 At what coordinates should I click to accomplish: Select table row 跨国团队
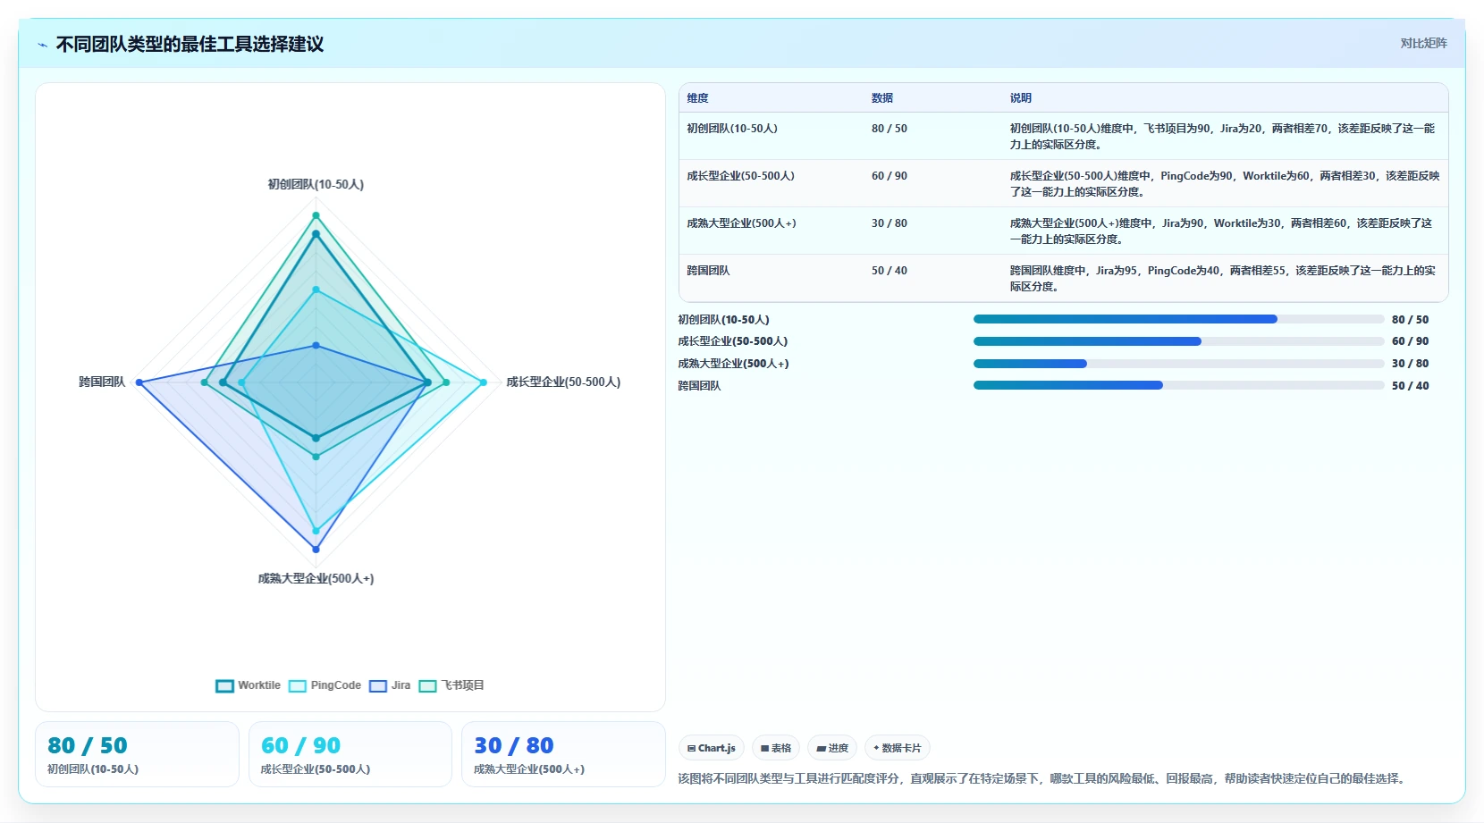tap(1064, 278)
